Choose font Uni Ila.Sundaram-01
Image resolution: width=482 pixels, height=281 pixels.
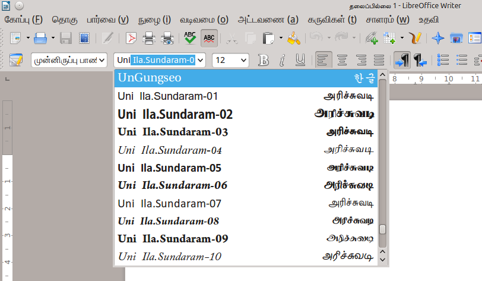click(x=246, y=96)
